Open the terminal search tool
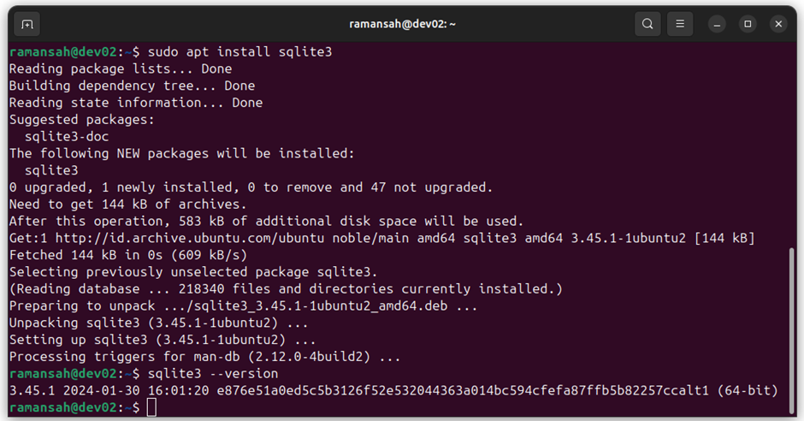Viewport: 804px width, 421px height. (x=647, y=24)
